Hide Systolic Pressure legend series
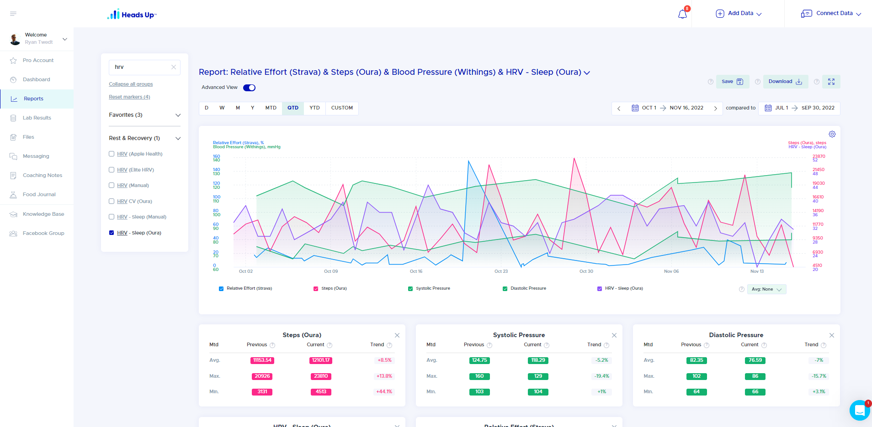 [429, 288]
